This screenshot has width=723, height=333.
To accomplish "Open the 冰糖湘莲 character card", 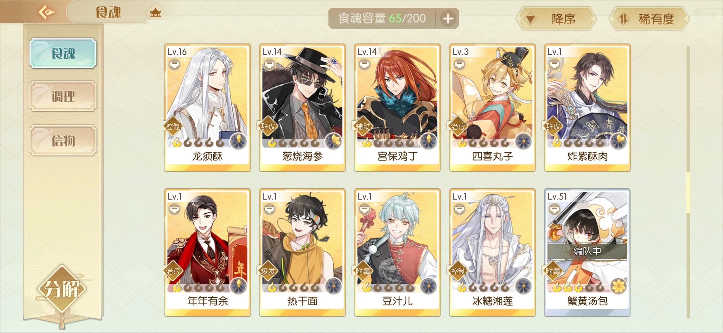I will 492,253.
